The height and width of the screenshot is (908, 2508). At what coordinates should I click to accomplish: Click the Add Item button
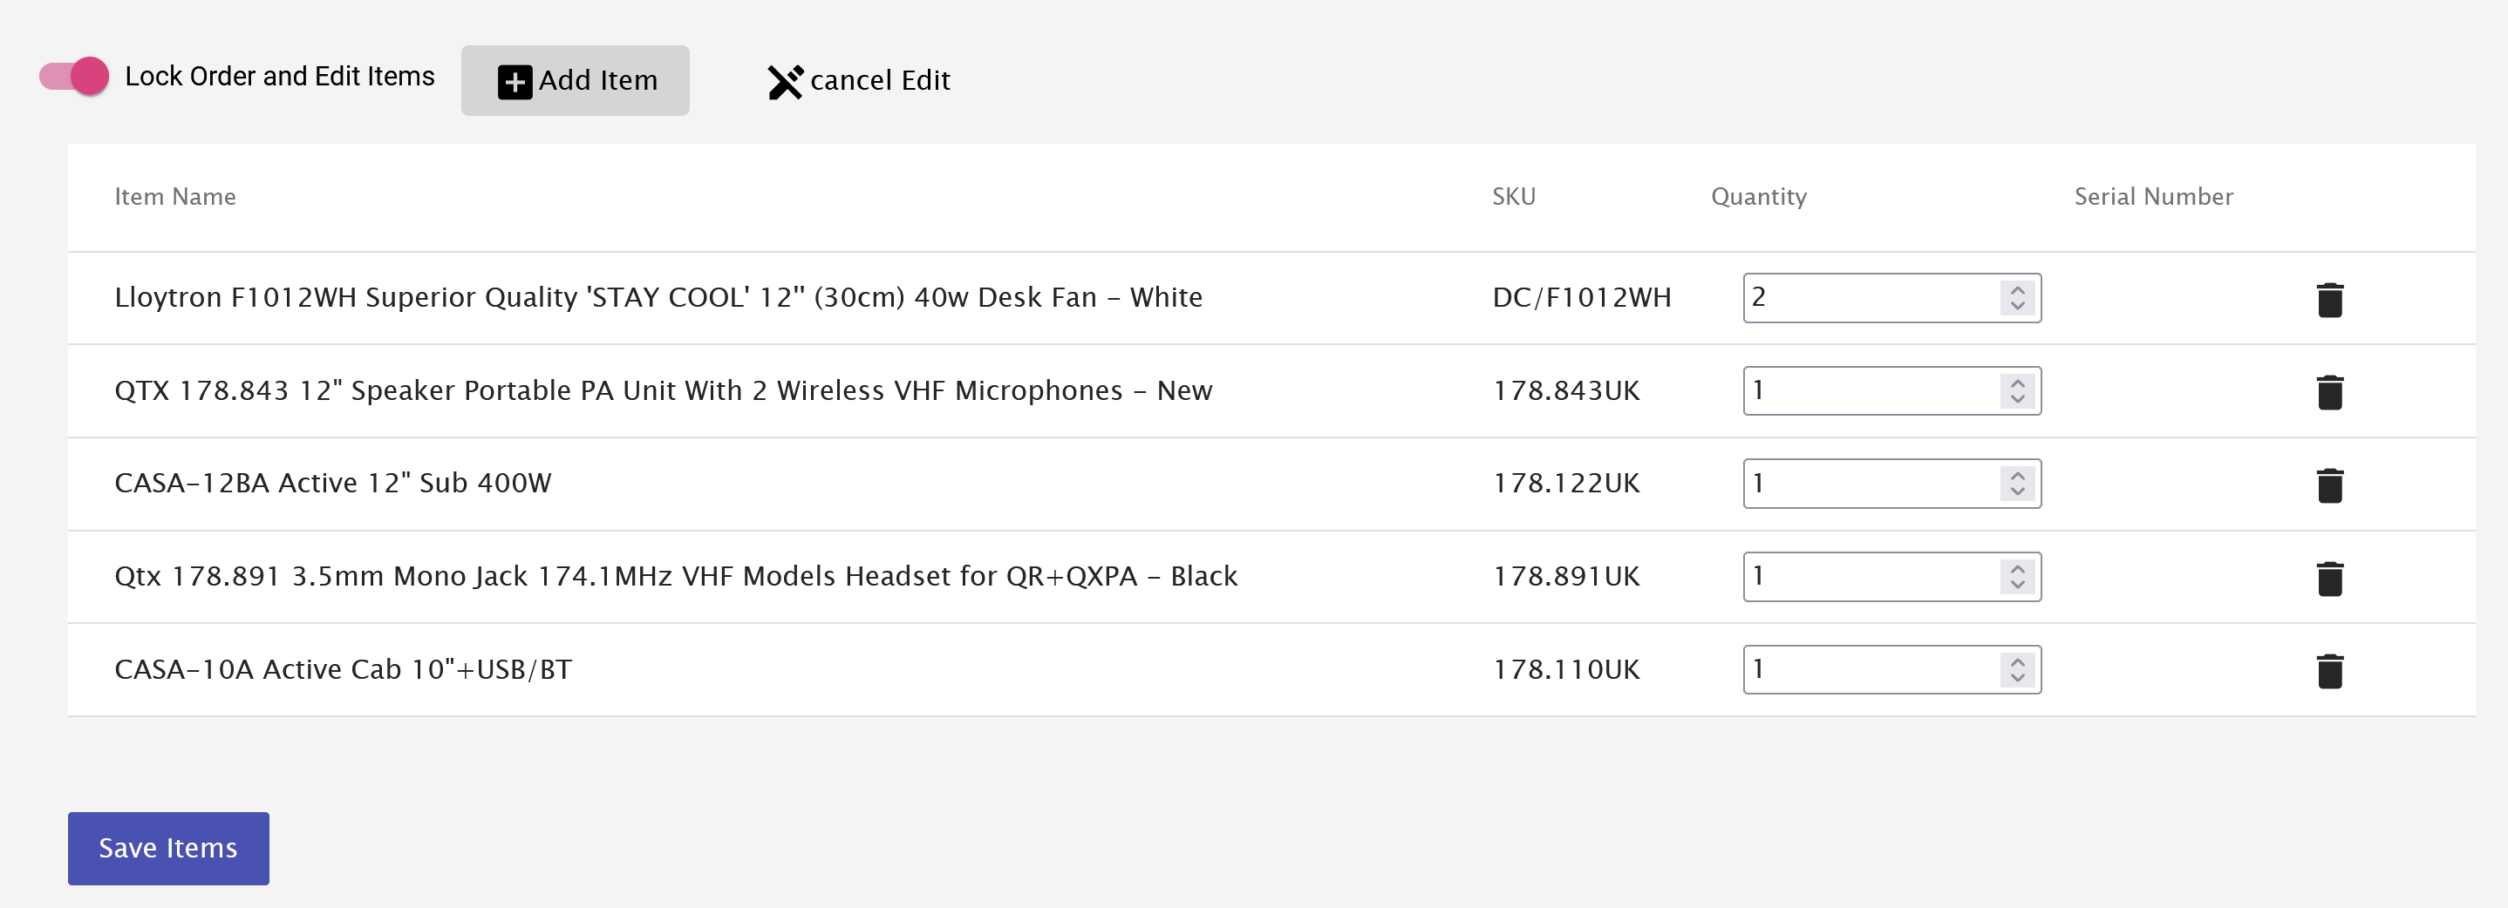(x=576, y=81)
